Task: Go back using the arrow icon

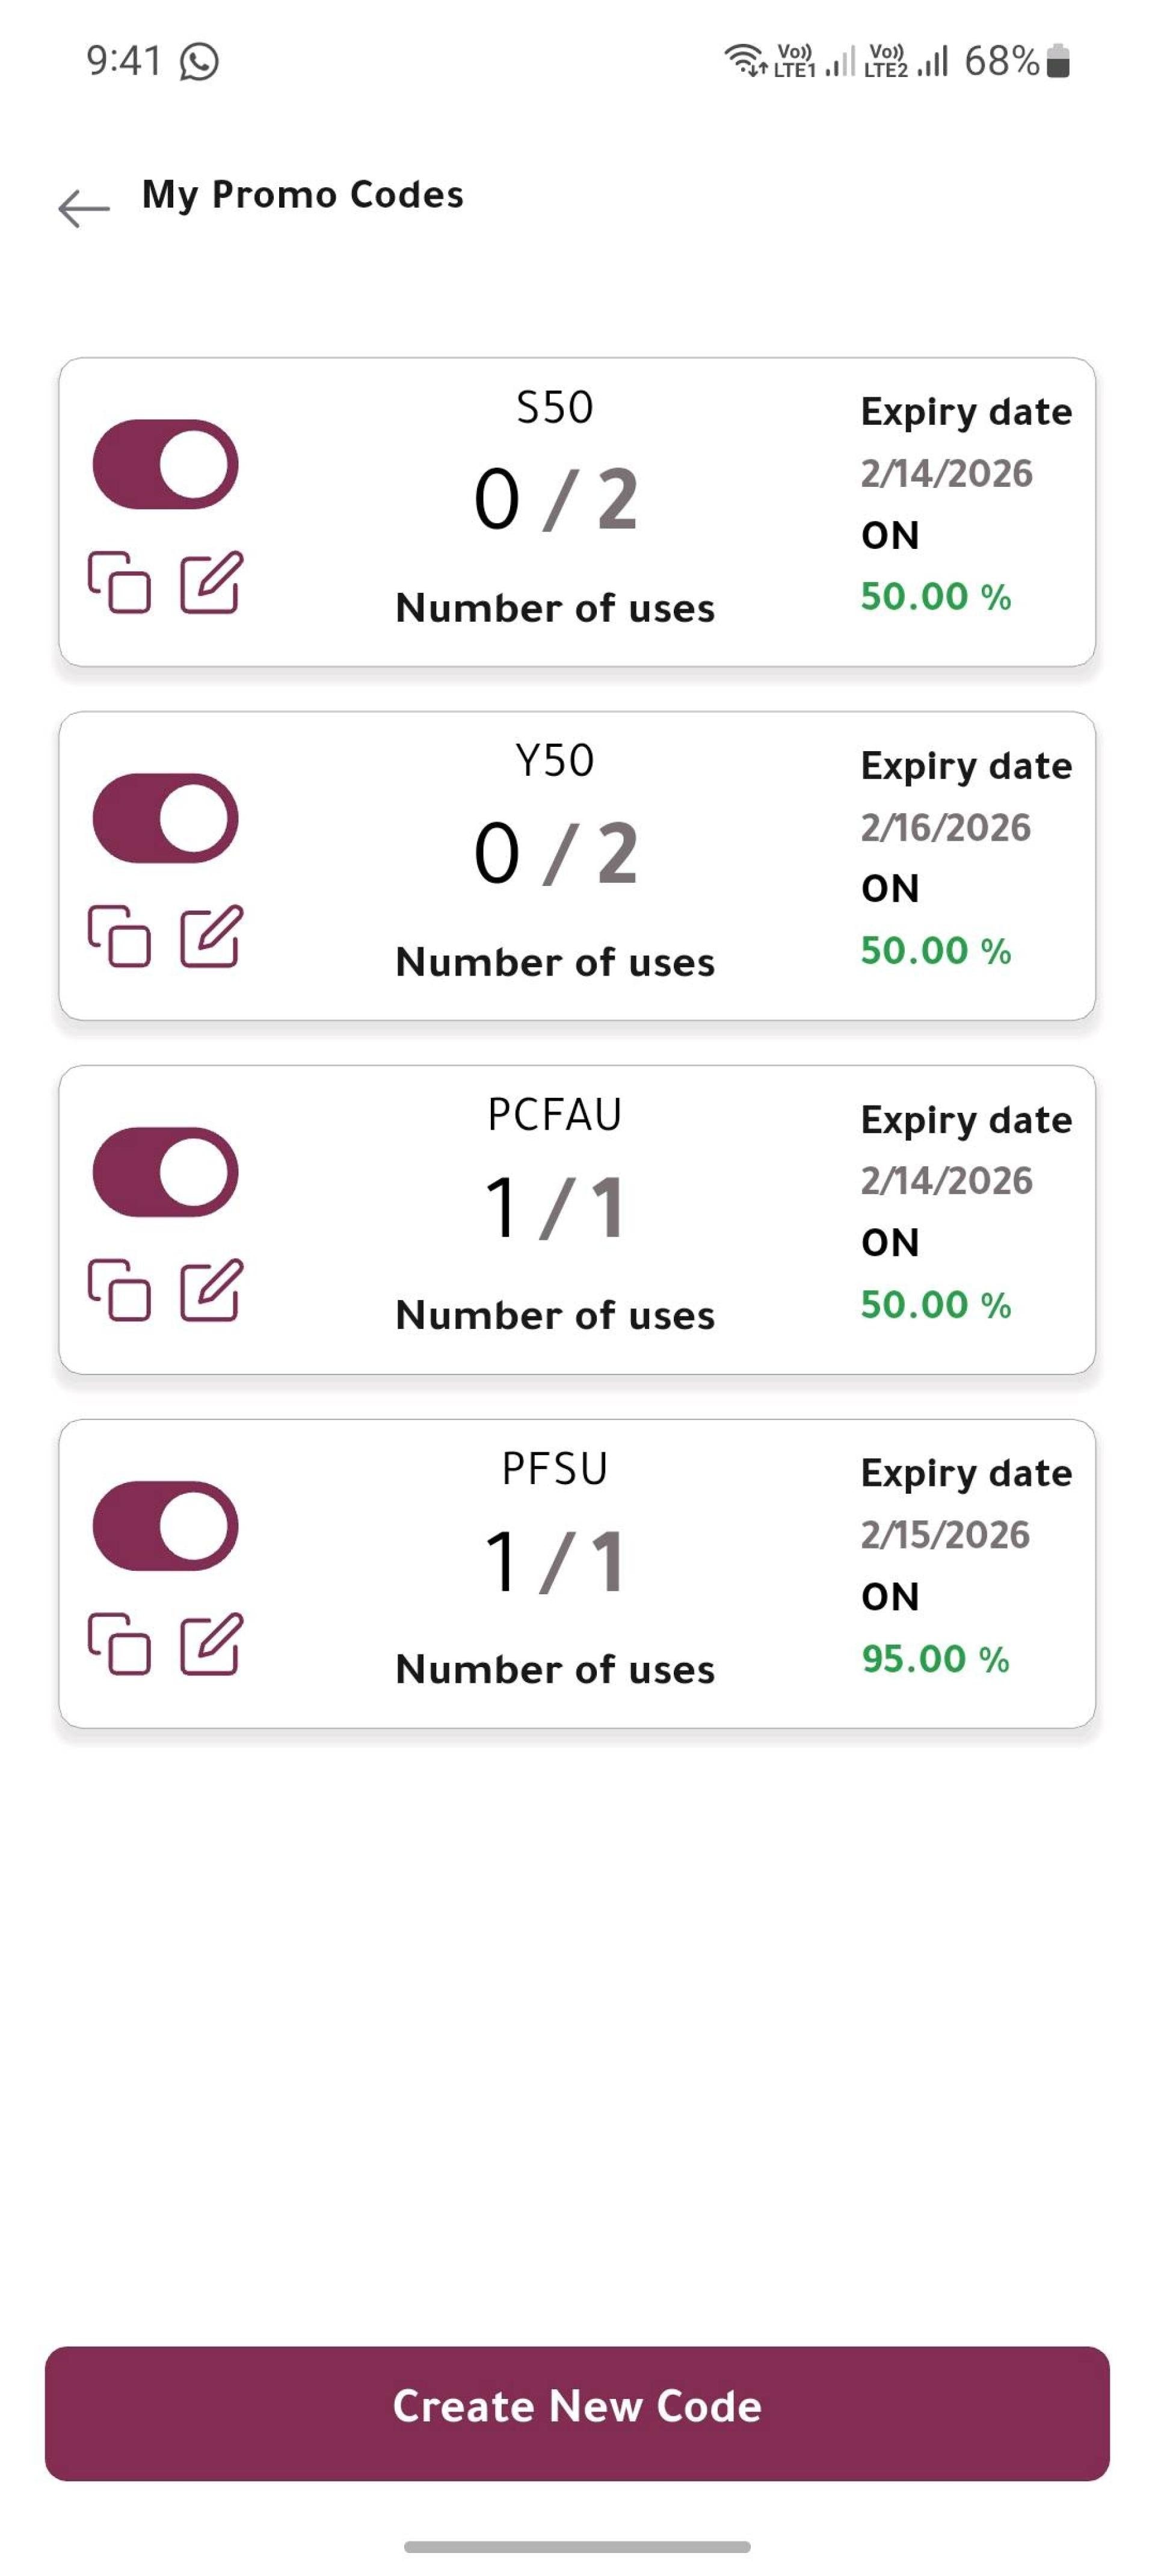Action: [84, 208]
